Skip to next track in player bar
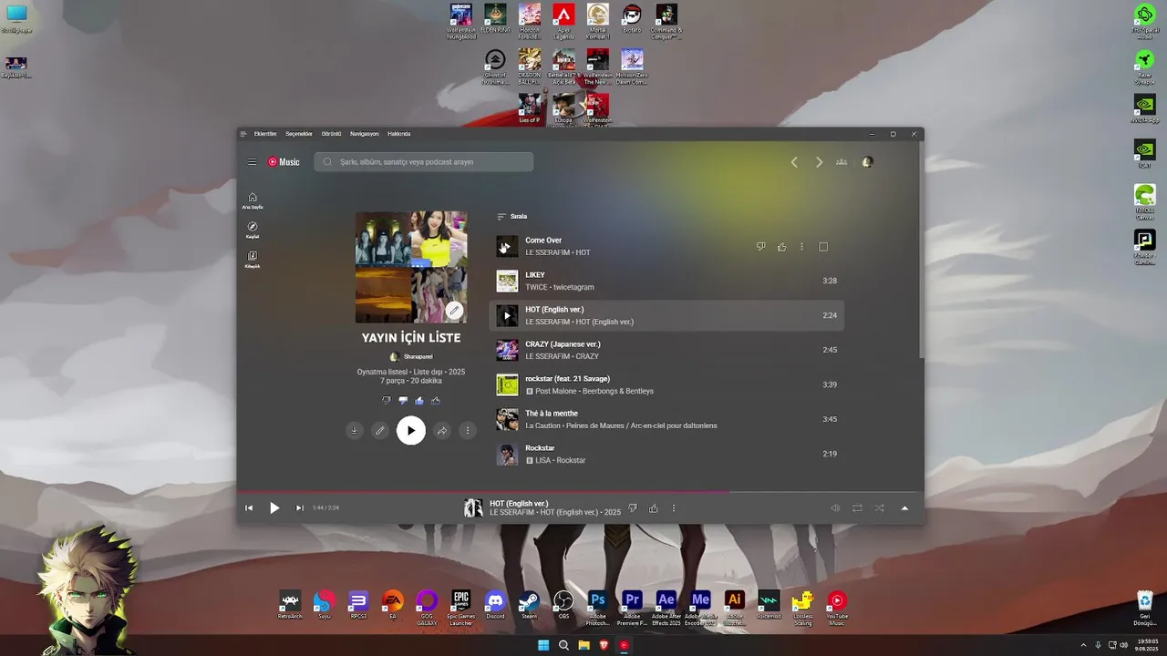The width and height of the screenshot is (1167, 656). tap(299, 508)
